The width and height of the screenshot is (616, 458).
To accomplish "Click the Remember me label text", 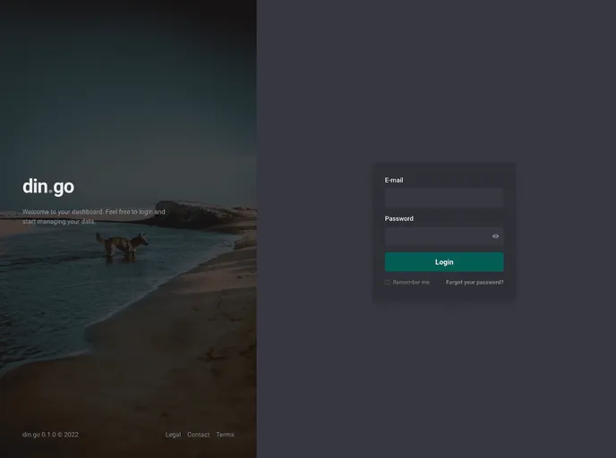I will click(x=411, y=283).
